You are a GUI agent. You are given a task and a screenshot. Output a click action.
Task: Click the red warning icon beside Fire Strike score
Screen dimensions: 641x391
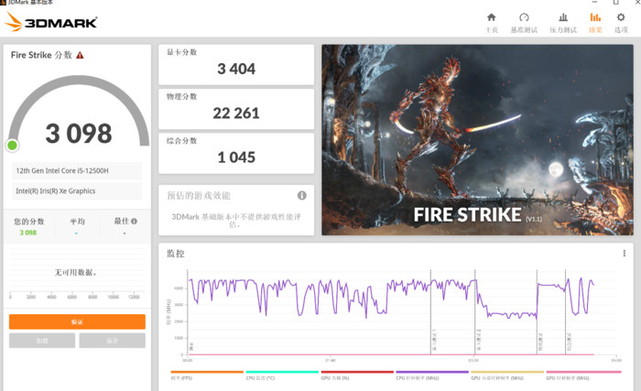(81, 55)
